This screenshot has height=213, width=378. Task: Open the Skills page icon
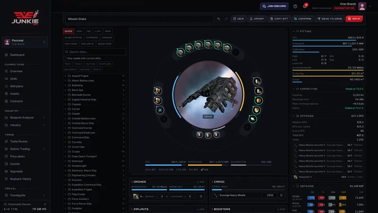tap(6, 79)
